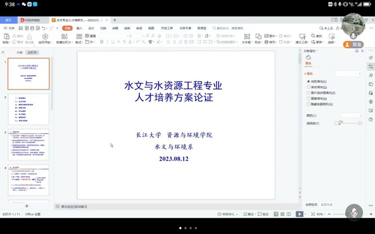Click the Save icon in quick toolbar

(x=21, y=28)
